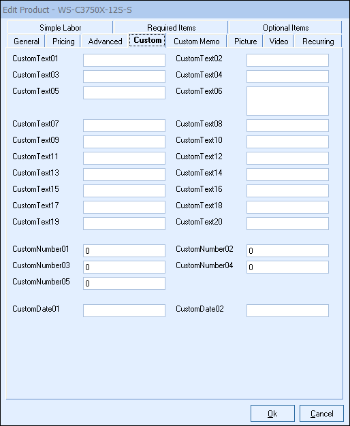Click the CustomText13 input field
The image size is (350, 426).
point(125,174)
